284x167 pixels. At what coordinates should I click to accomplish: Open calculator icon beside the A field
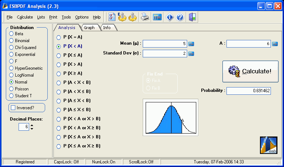[275, 44]
